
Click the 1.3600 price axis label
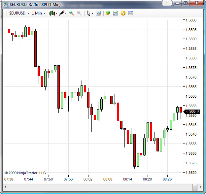click(x=191, y=20)
